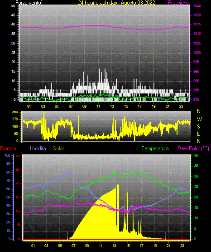The image size is (211, 252).
Task: Click the 25 rain scale value
Action: click(17, 169)
